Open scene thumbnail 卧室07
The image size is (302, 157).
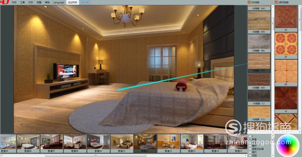(x=51, y=144)
